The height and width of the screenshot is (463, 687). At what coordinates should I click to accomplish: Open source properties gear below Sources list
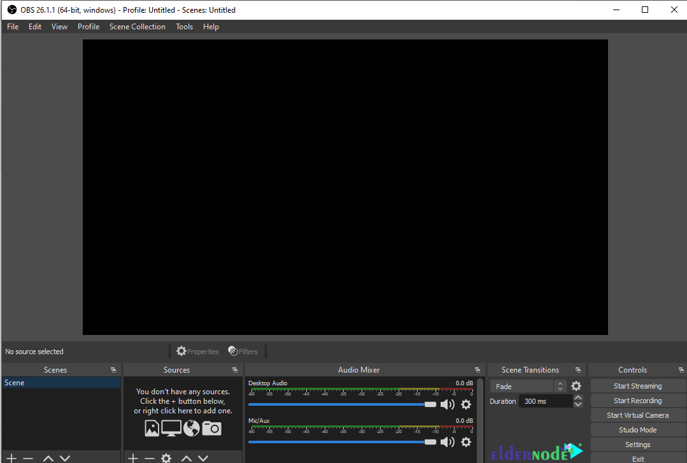coord(166,458)
